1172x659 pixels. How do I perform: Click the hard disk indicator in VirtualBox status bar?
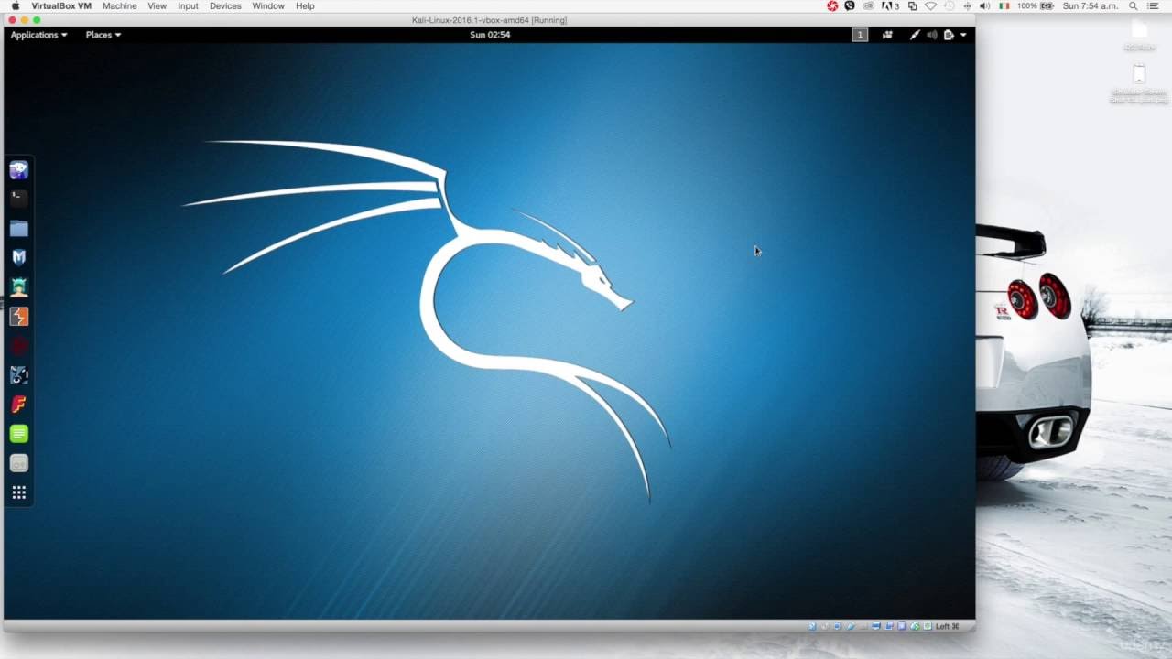811,626
